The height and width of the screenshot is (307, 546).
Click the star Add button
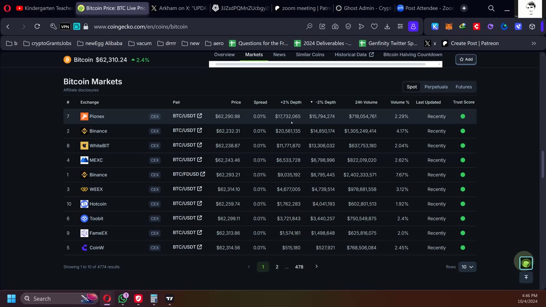coord(466,59)
